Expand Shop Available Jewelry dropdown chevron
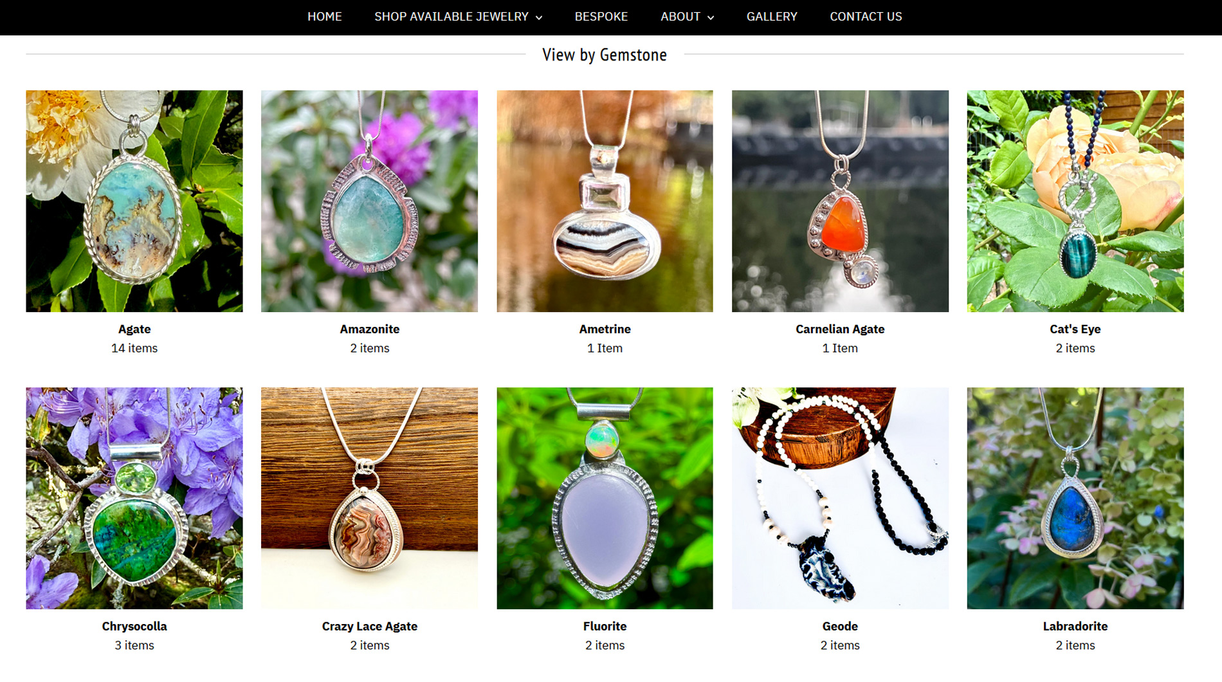 click(539, 18)
